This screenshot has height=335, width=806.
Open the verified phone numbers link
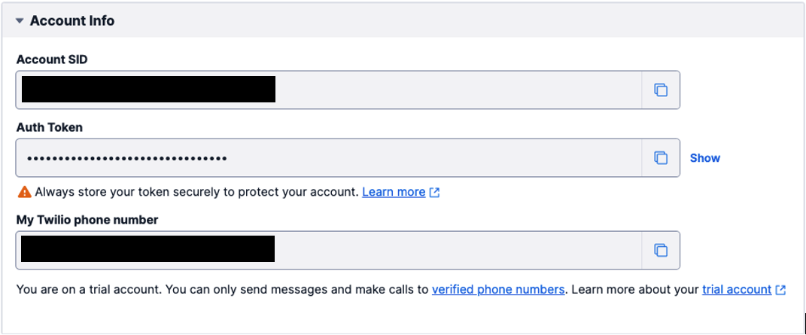pyautogui.click(x=498, y=289)
